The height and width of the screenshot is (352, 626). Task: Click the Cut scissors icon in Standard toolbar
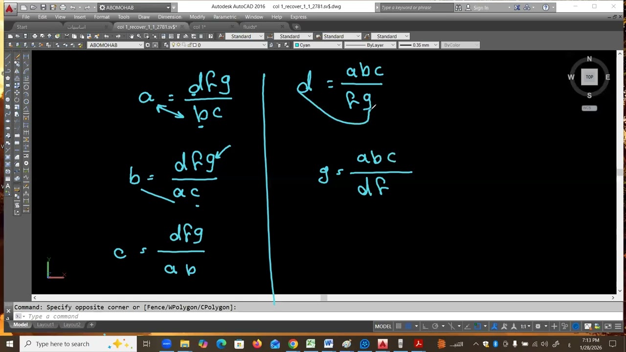click(67, 36)
